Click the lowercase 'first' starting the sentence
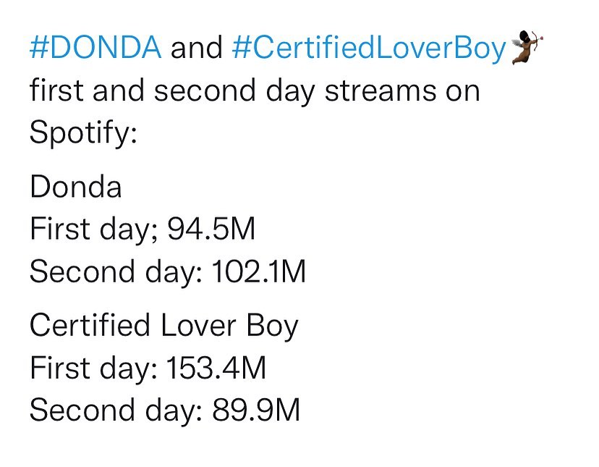The width and height of the screenshot is (599, 467). (56, 90)
